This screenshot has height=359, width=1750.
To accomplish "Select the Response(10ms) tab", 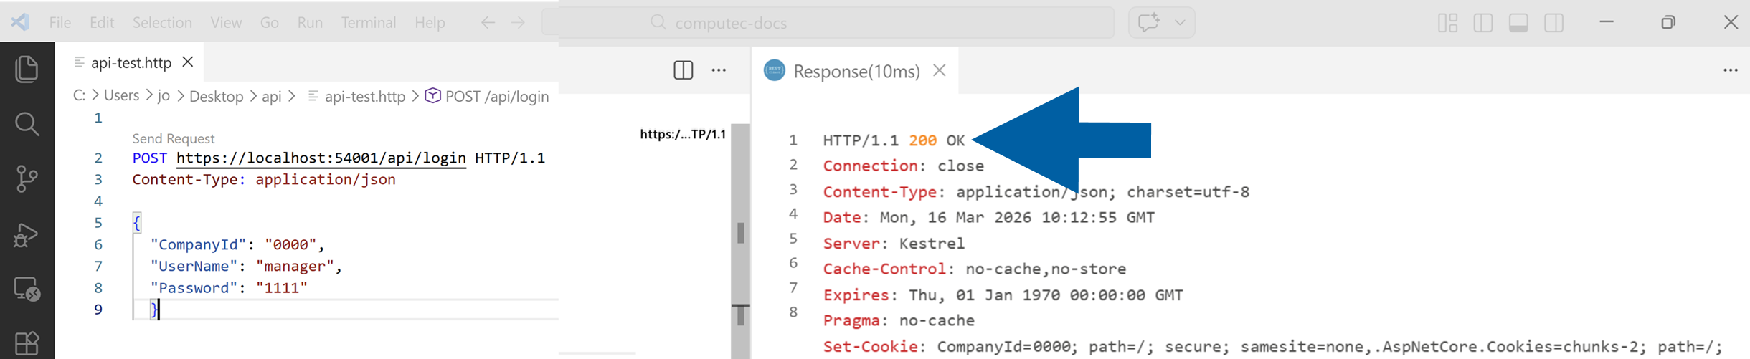I will point(856,71).
